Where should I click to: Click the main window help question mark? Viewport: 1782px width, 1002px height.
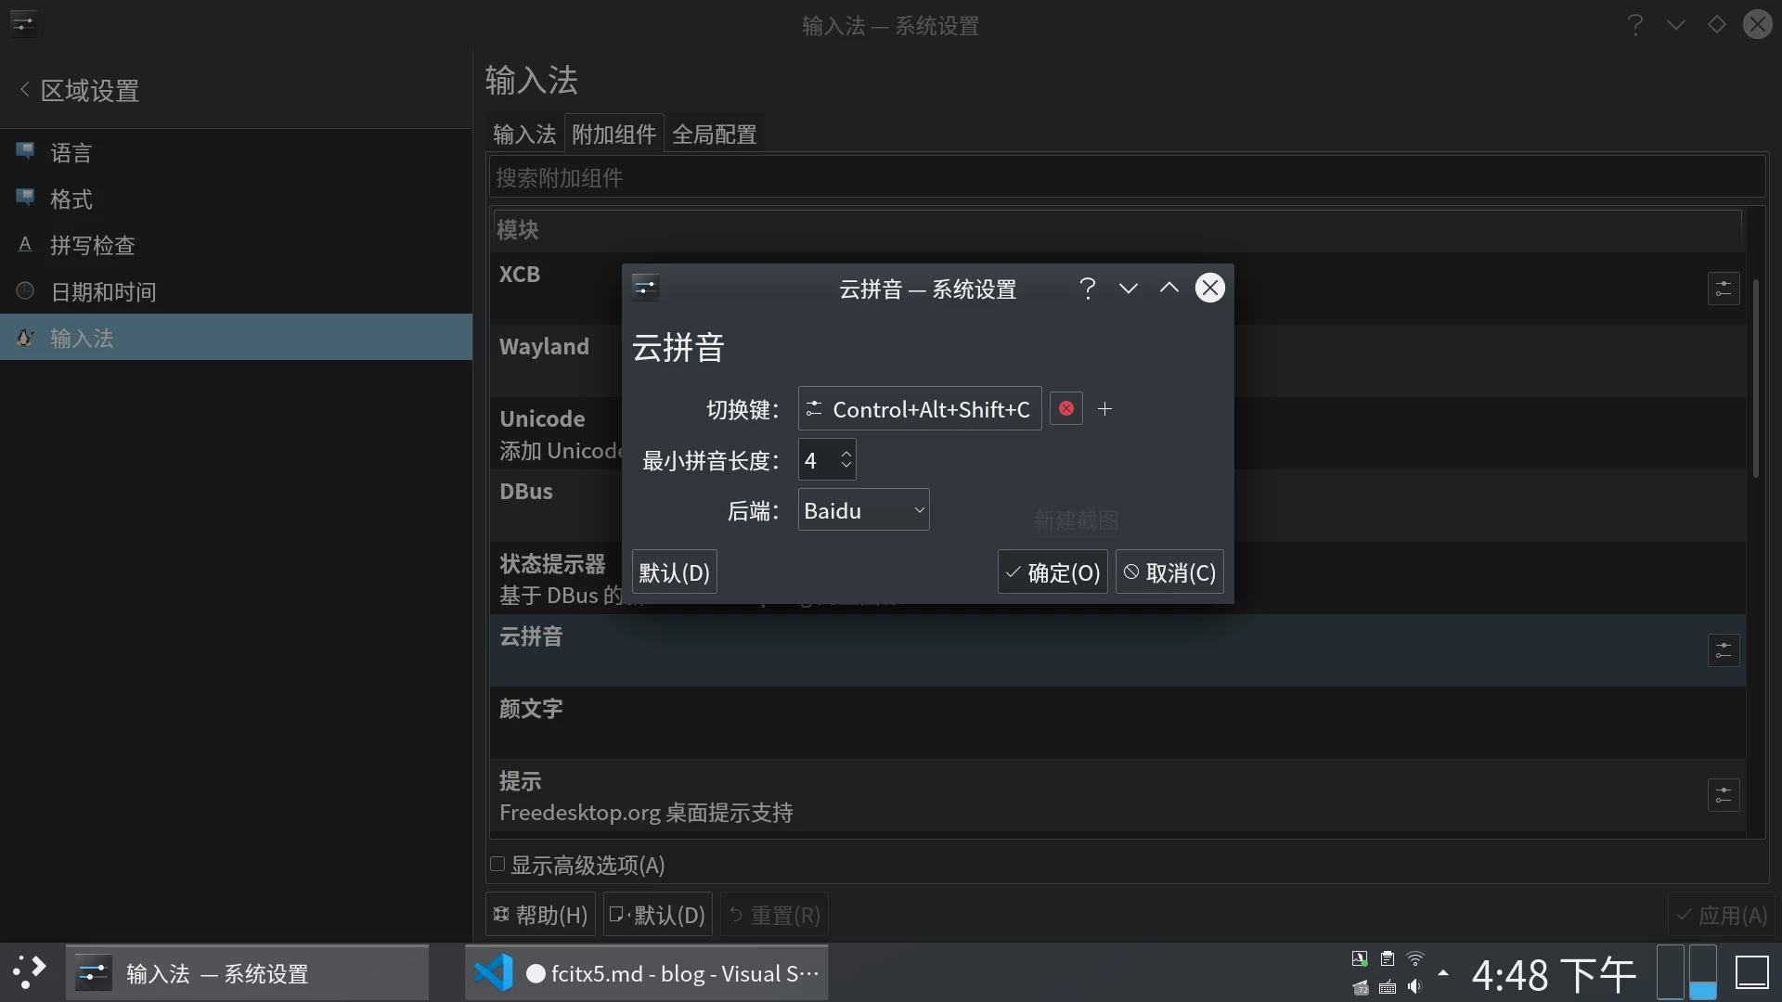pyautogui.click(x=1635, y=24)
